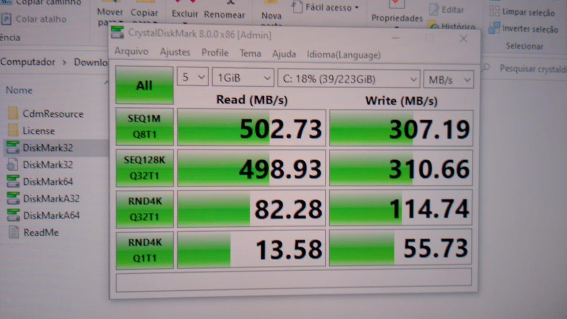Open the Ajuda menu
The height and width of the screenshot is (319, 567).
[x=284, y=54]
